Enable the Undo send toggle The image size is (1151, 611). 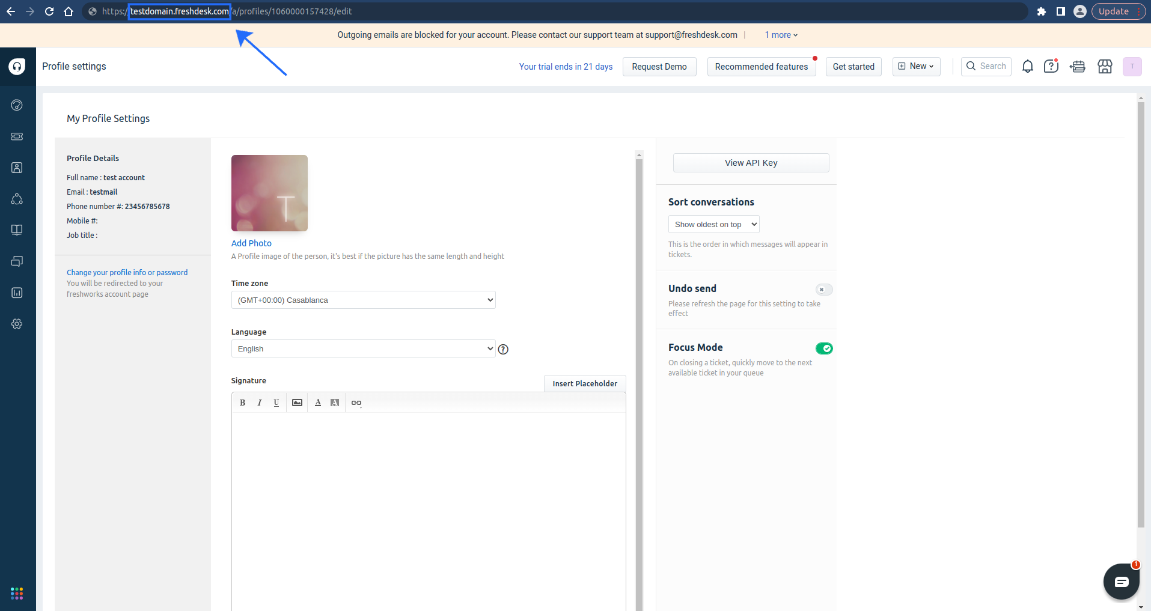tap(823, 290)
